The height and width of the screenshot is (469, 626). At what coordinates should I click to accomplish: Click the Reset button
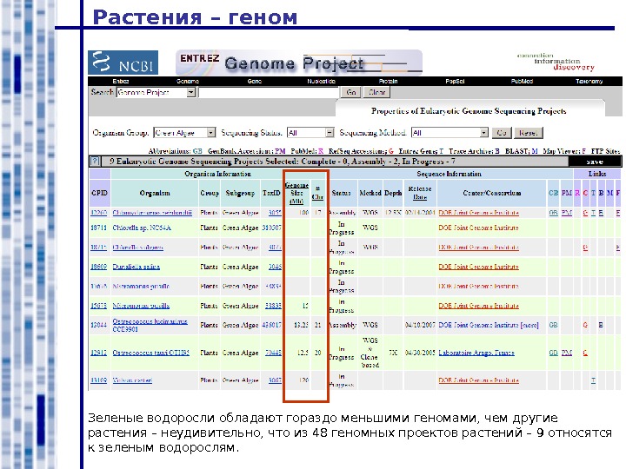pyautogui.click(x=529, y=132)
